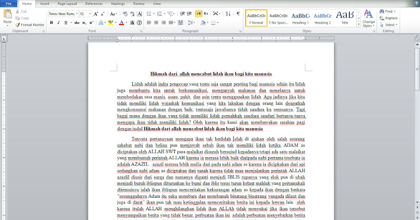This screenshot has height=220, width=420.
Task: Toggle Character Shading
Action: click(132, 23)
